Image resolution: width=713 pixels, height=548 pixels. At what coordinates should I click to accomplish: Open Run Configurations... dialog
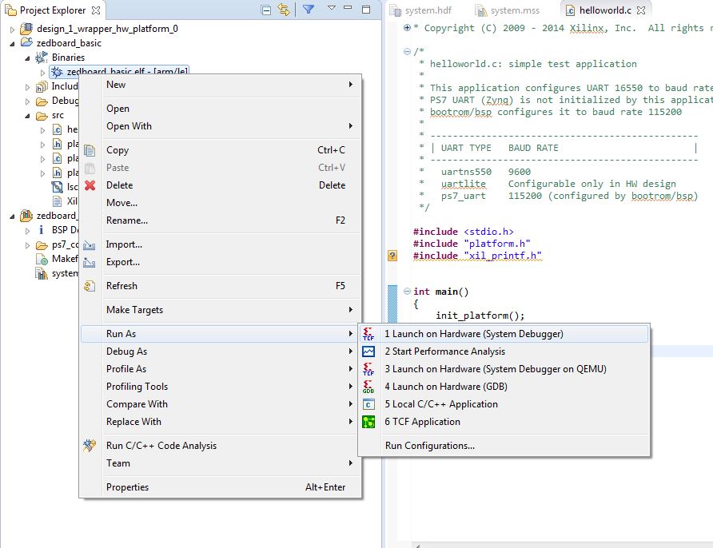[504, 446]
